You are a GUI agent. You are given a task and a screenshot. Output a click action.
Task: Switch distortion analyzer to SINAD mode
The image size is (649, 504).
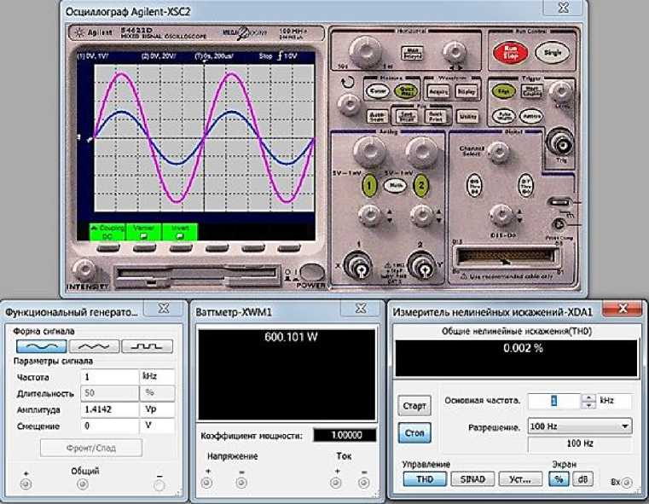[x=472, y=479]
